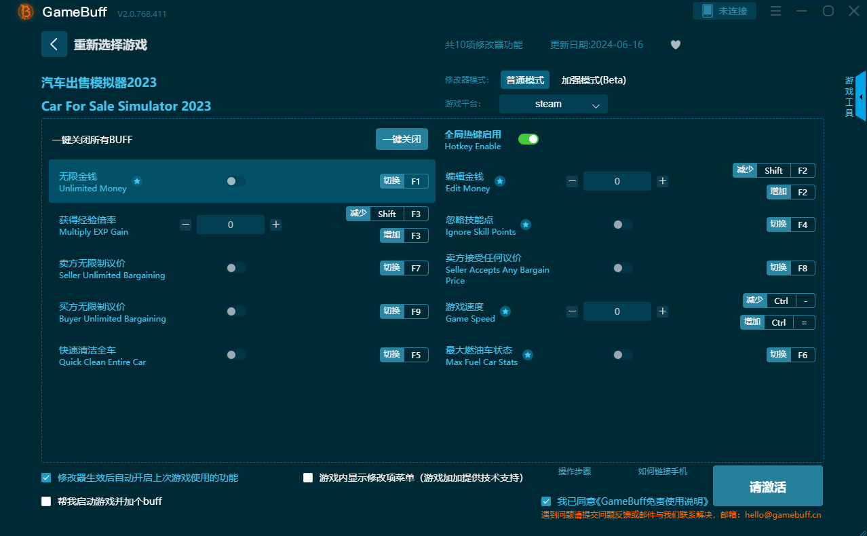Click F8 hotkey for Seller Accepts Any Bargain
The height and width of the screenshot is (536, 867).
791,268
